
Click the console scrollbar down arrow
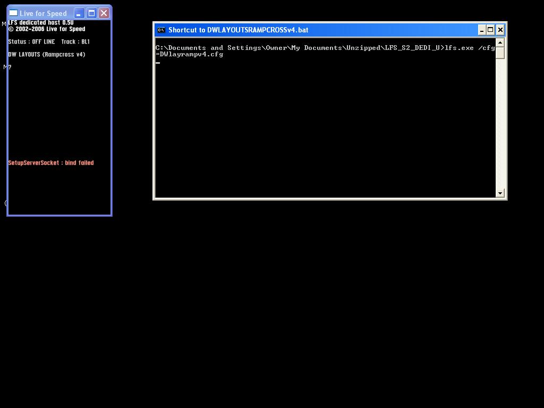(500, 193)
